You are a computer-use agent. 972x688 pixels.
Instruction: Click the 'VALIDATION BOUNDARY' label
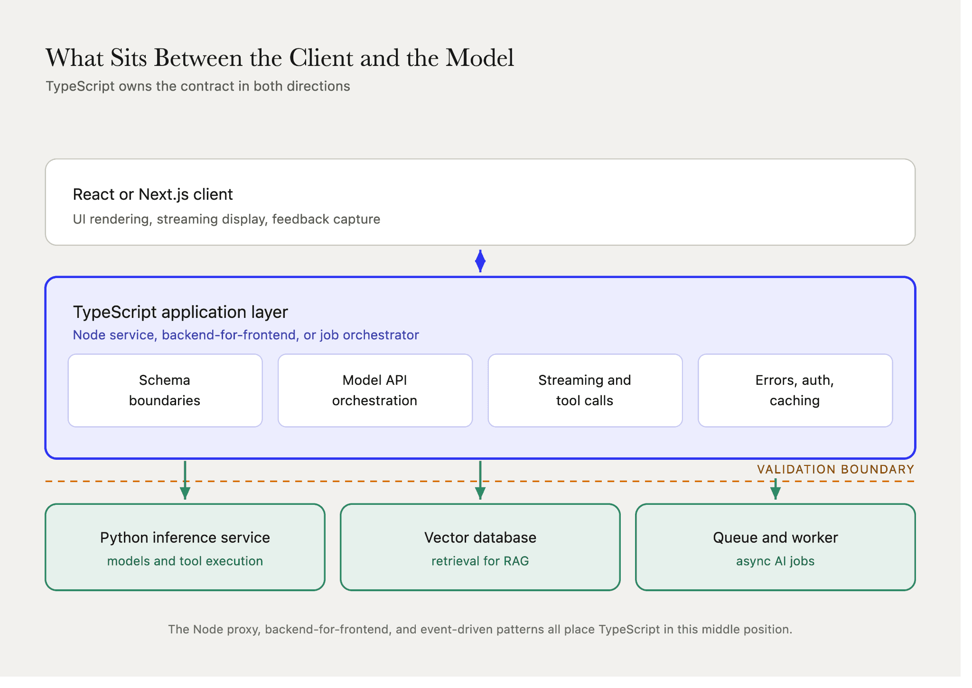[x=835, y=469]
